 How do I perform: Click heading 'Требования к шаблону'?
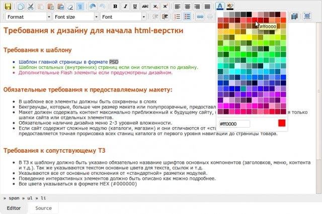tap(38, 50)
